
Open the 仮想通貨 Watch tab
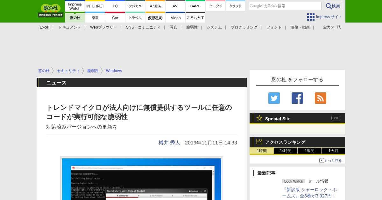coord(155,17)
